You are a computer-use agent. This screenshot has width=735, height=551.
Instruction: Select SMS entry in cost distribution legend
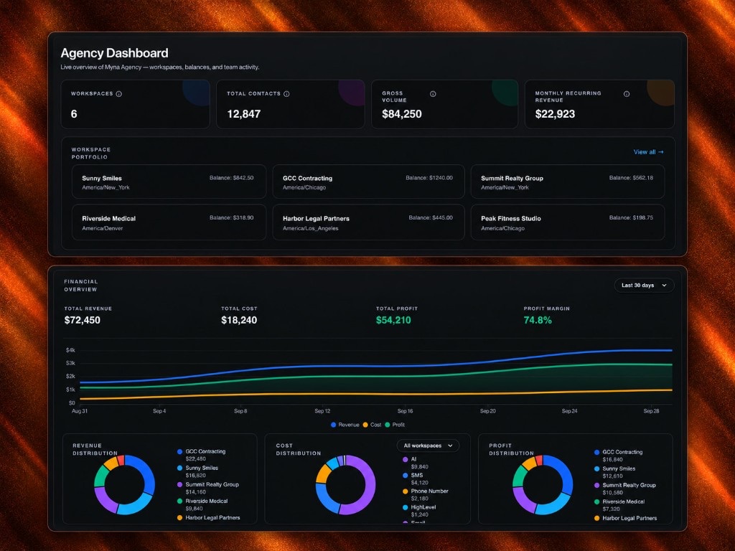(x=413, y=475)
